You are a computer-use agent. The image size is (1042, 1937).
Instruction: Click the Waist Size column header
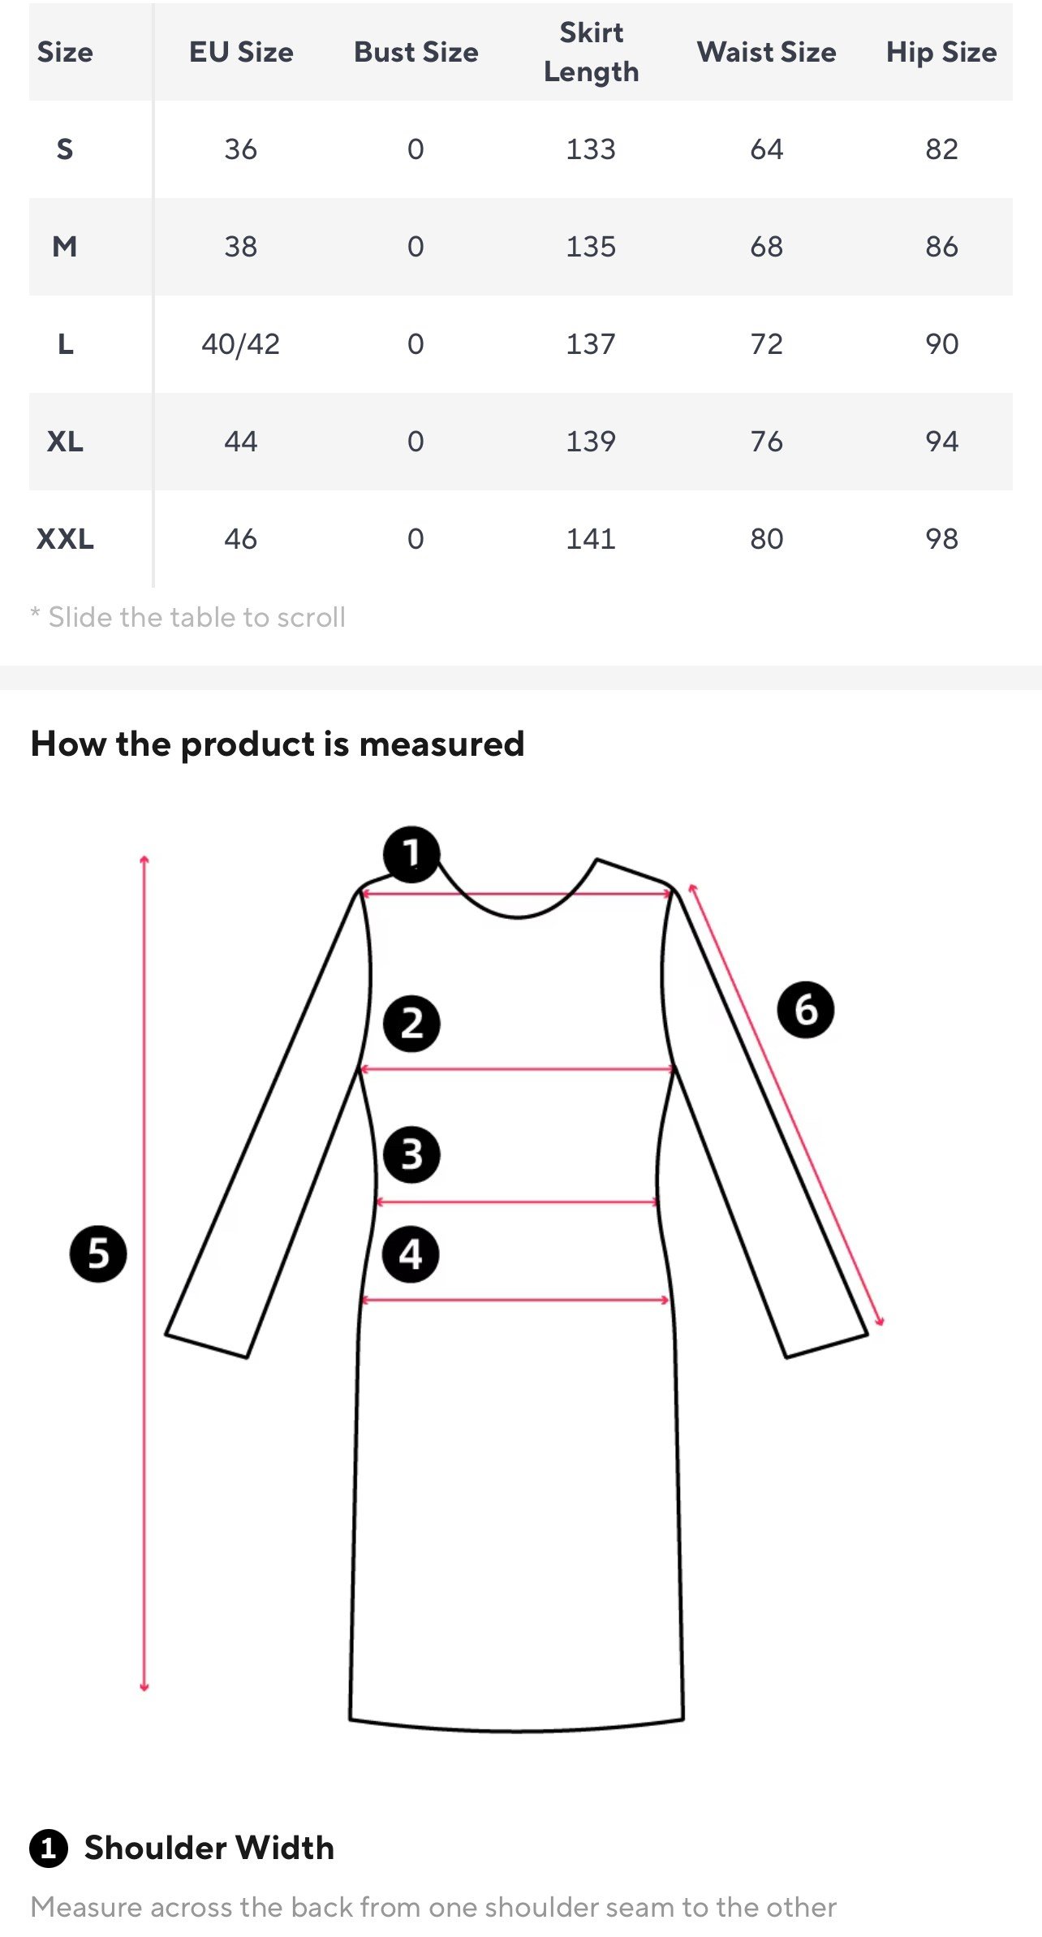[x=766, y=52]
